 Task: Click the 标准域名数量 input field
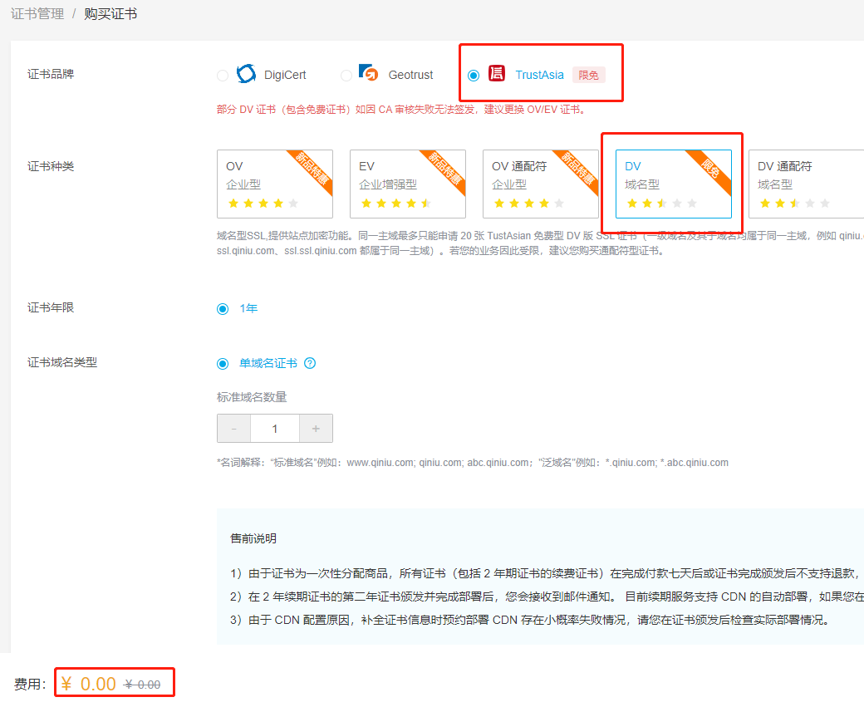(275, 428)
